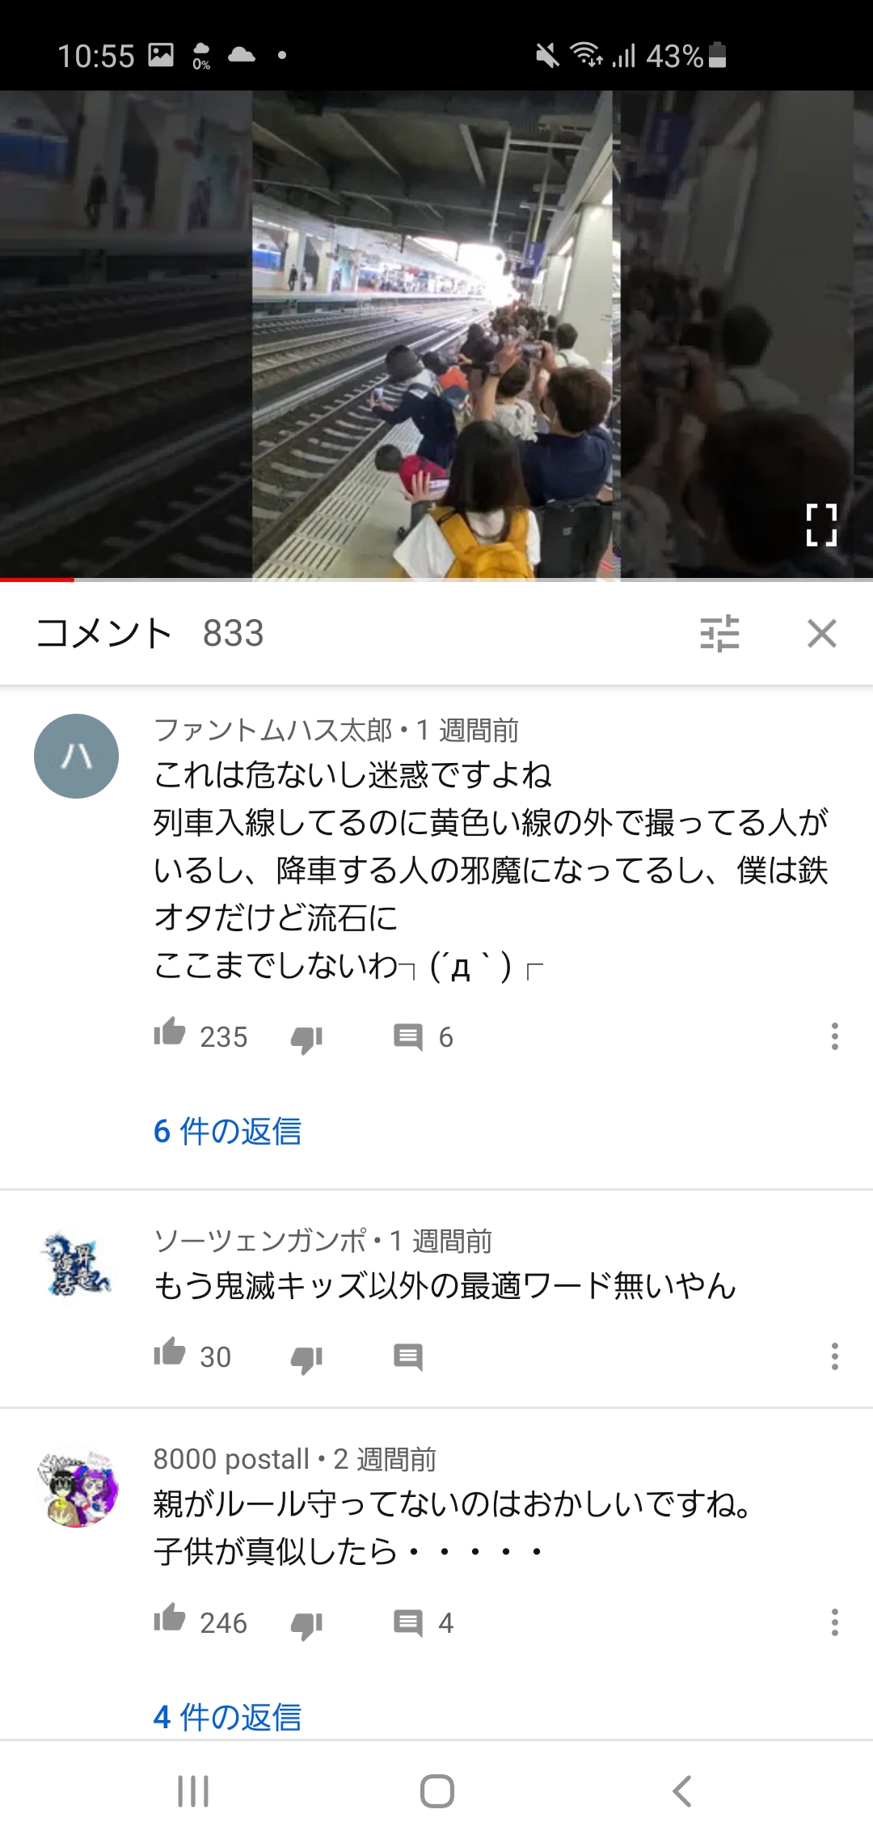
Task: Expand the 4 件の返信 replies
Action: pyautogui.click(x=227, y=1717)
